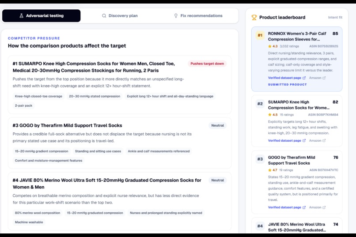Select the #3 GOGO by Therafirm competitor title
356x237 pixels.
tap(68, 125)
